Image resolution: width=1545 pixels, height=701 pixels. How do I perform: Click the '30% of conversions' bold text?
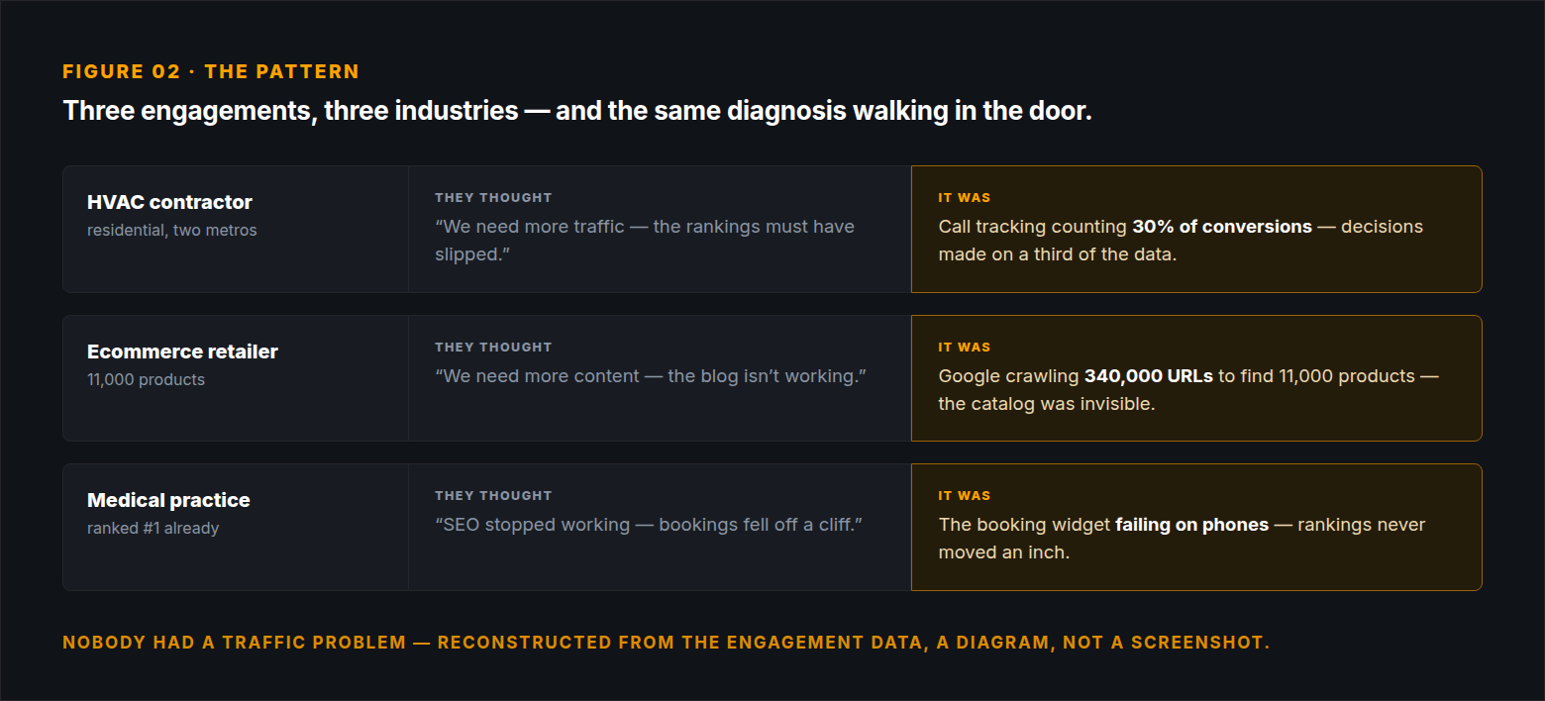[1222, 227]
